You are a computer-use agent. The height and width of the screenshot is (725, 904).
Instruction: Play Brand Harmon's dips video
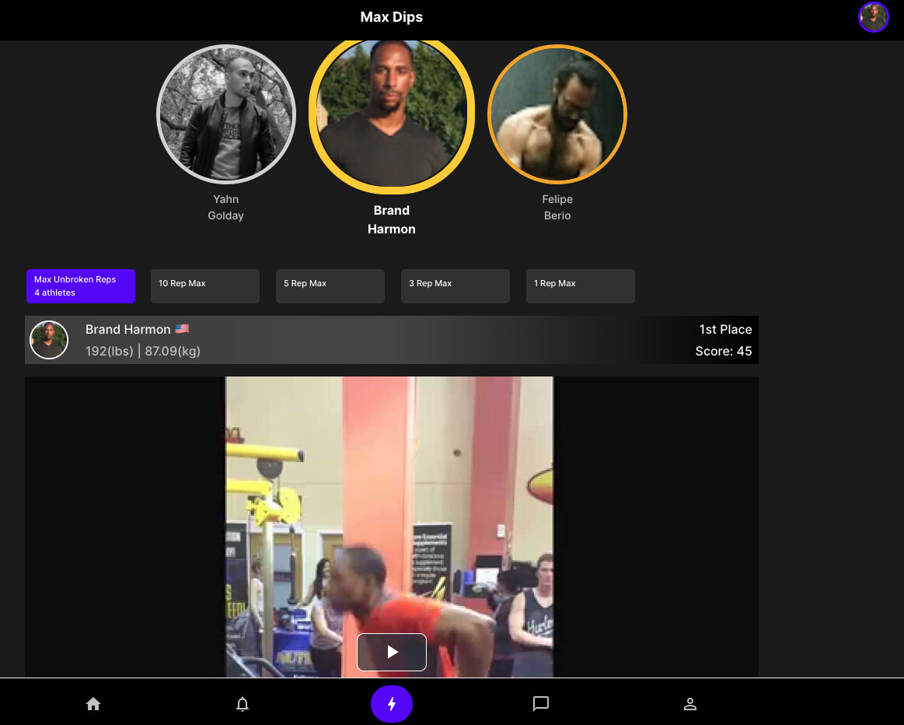pyautogui.click(x=392, y=652)
